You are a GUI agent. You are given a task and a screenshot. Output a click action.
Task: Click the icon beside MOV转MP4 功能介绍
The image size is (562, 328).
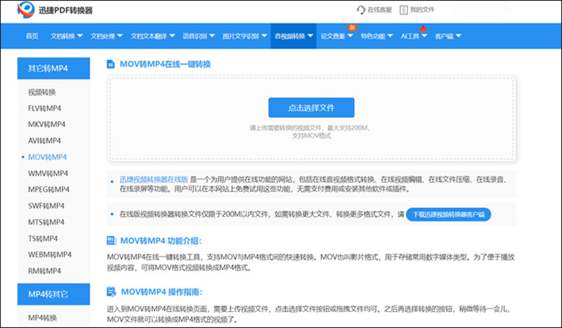[x=112, y=240]
